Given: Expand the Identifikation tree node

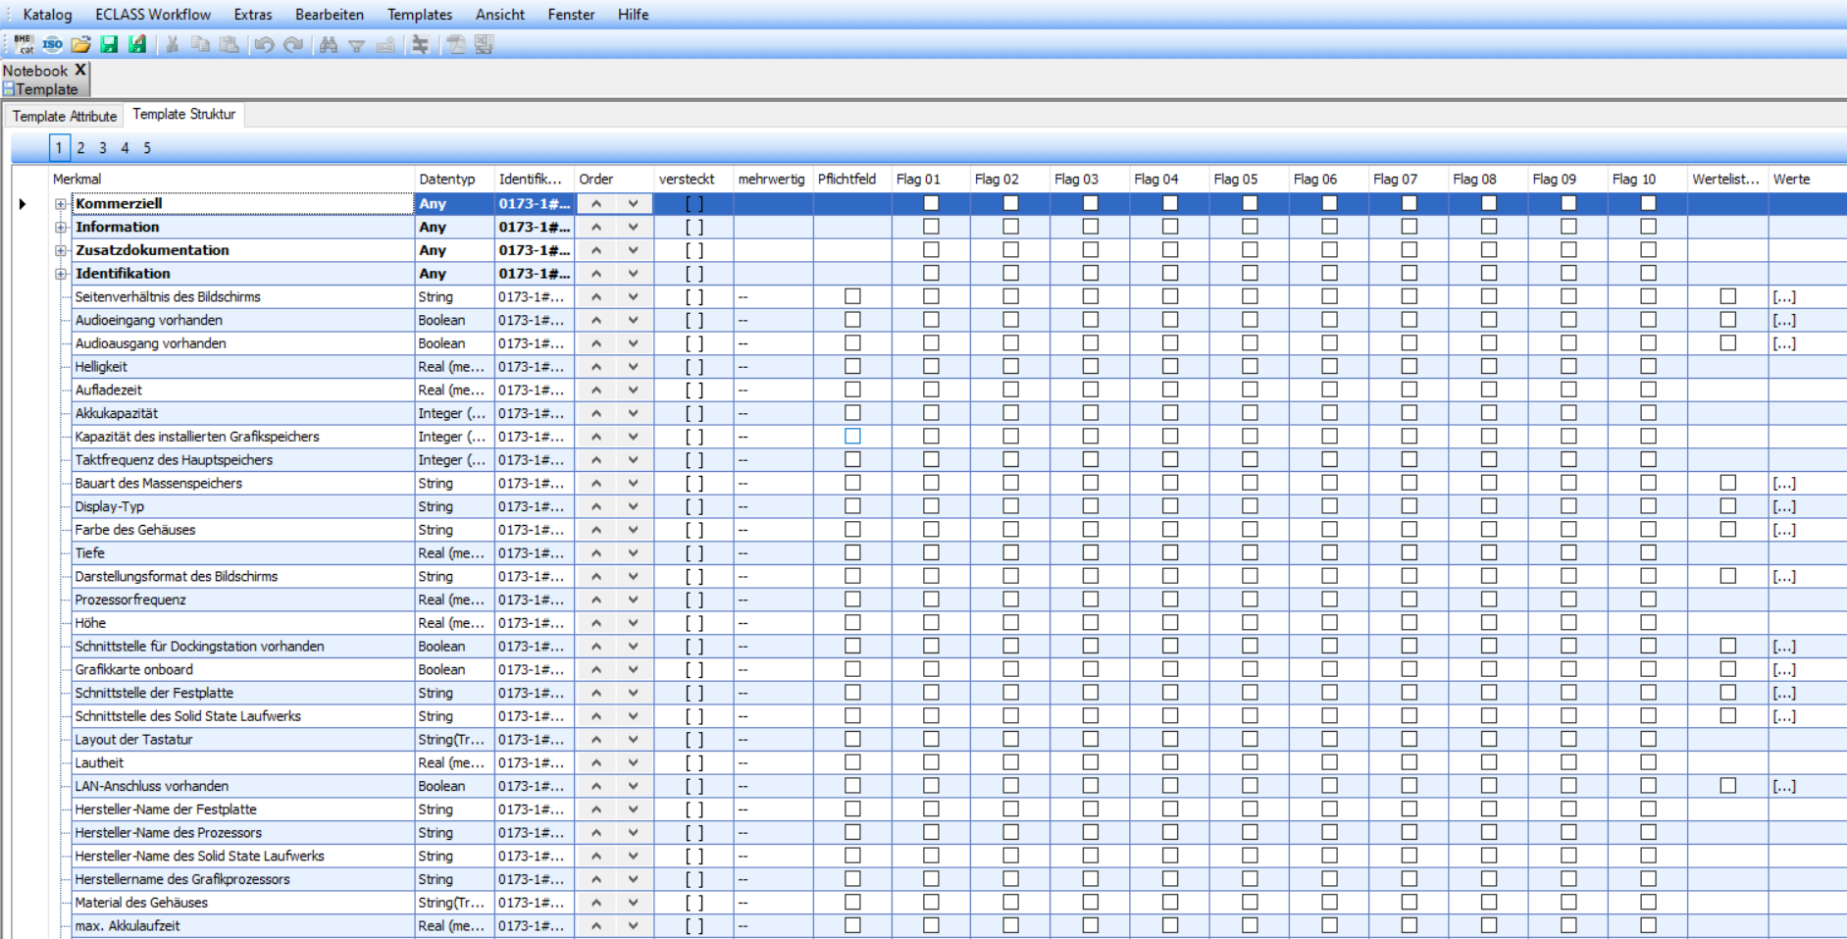Looking at the screenshot, I should (x=61, y=274).
